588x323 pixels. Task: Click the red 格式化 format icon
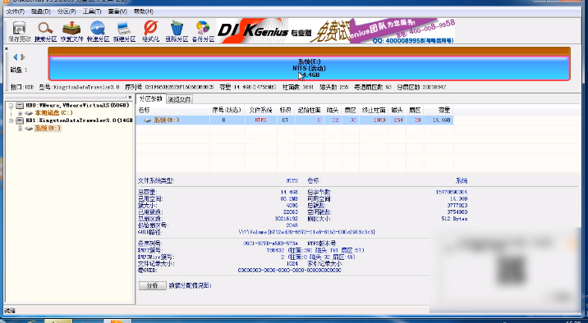[150, 31]
